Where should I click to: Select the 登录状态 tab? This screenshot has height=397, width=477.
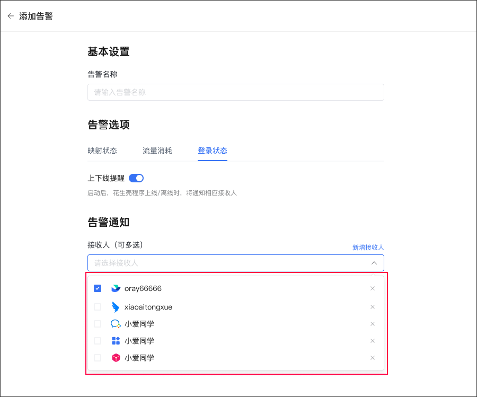coord(213,151)
